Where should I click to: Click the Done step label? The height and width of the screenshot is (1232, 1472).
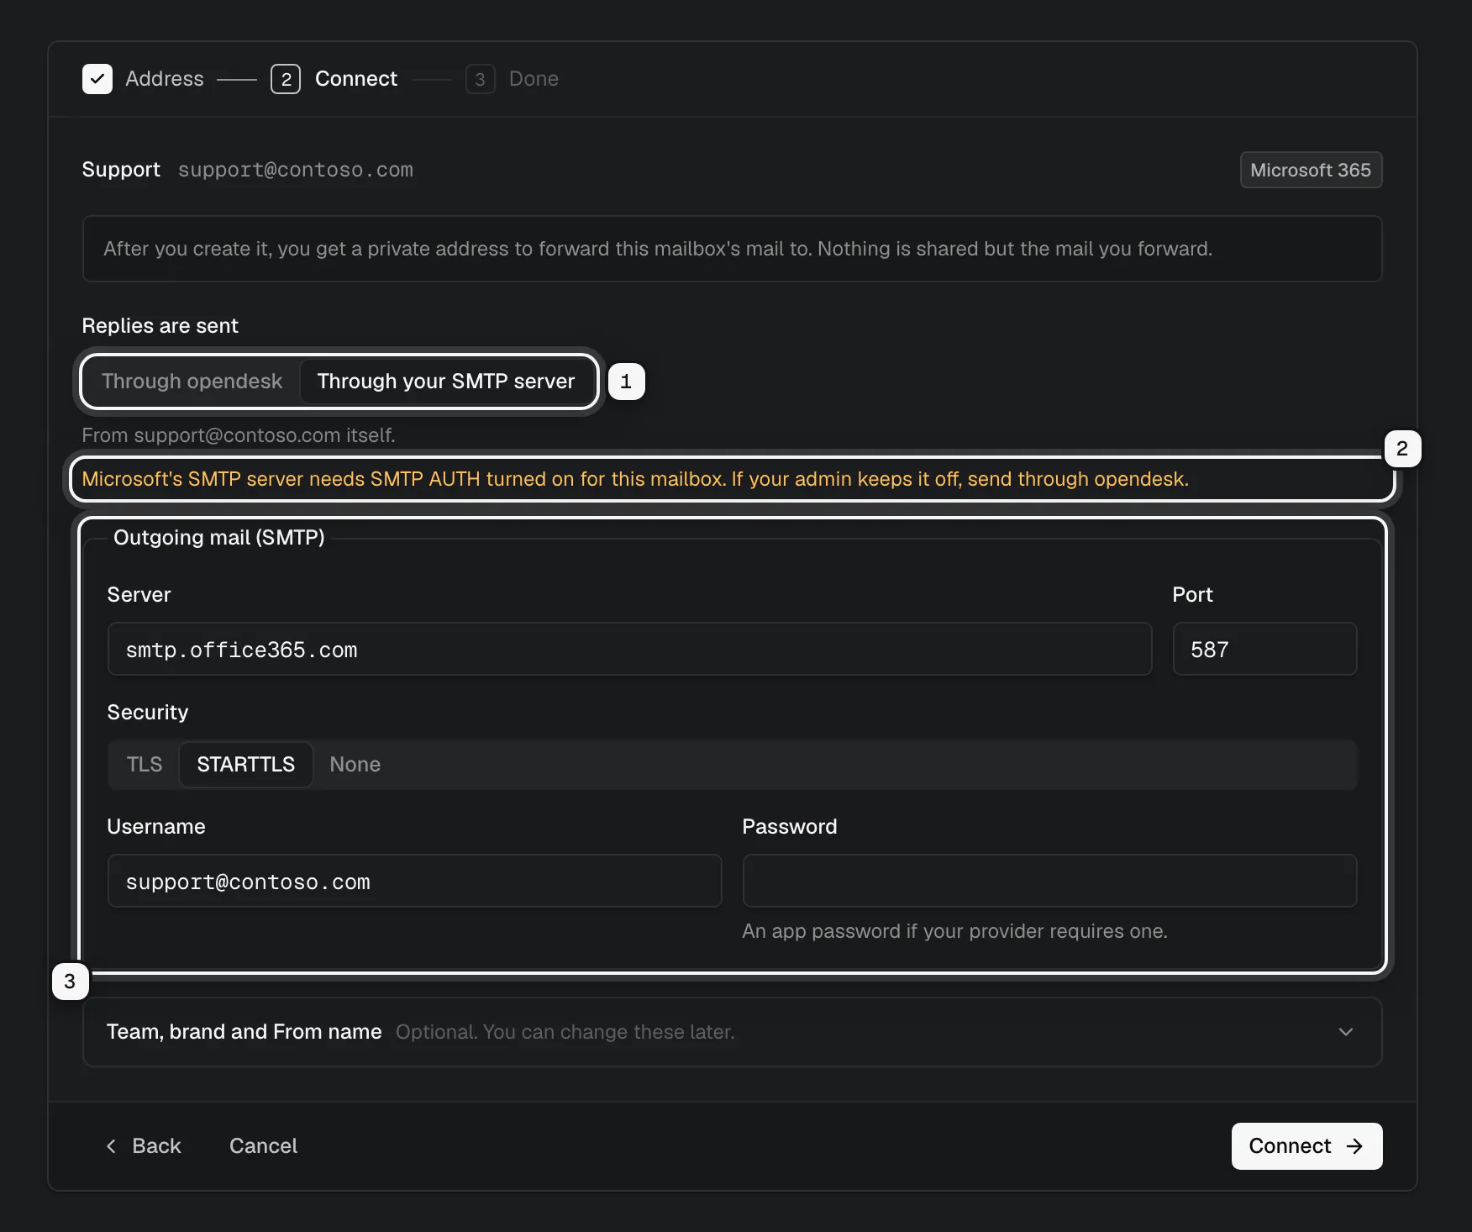coord(534,79)
